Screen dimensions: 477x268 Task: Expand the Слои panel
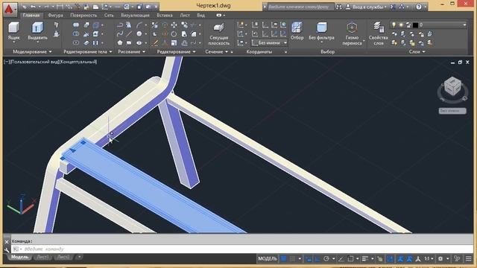click(417, 51)
